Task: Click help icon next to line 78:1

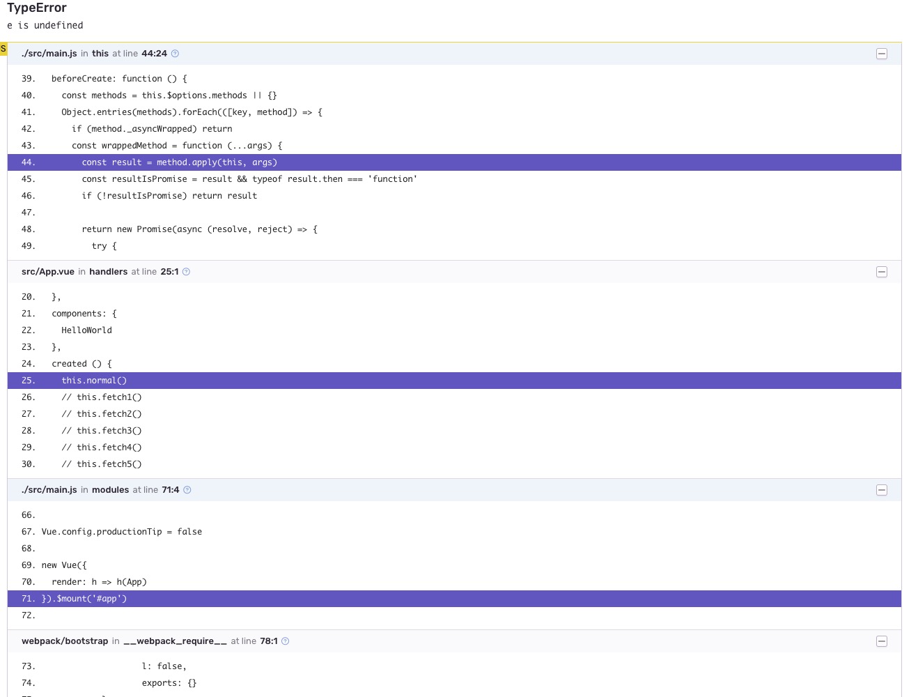Action: [x=285, y=641]
